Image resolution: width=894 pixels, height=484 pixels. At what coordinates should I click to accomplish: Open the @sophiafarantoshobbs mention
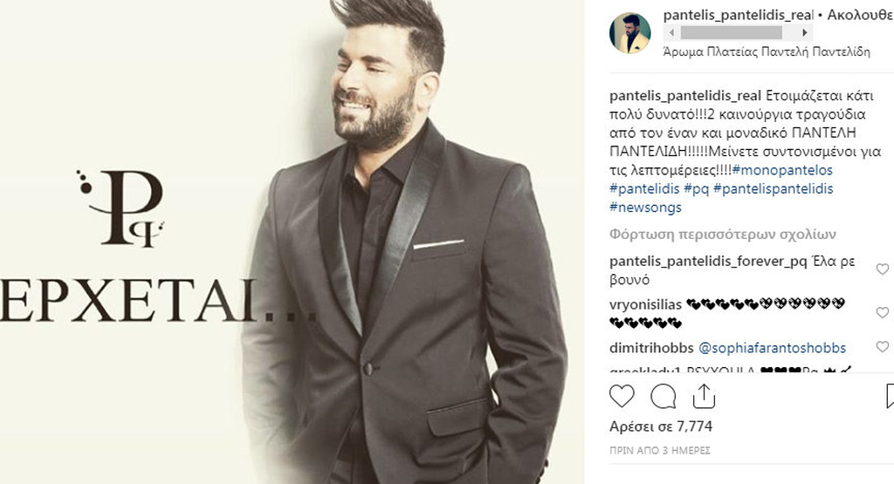(772, 347)
